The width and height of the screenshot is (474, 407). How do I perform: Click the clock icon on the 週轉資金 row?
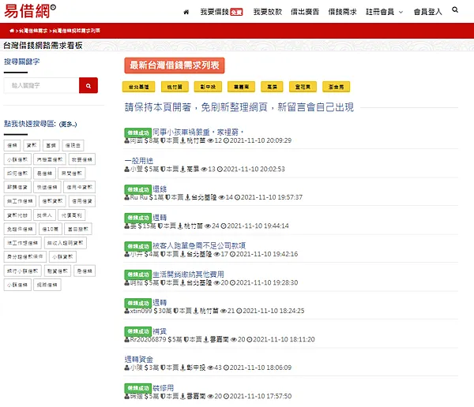(x=226, y=368)
